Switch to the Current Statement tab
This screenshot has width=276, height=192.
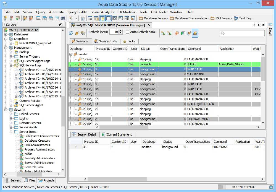119,134
